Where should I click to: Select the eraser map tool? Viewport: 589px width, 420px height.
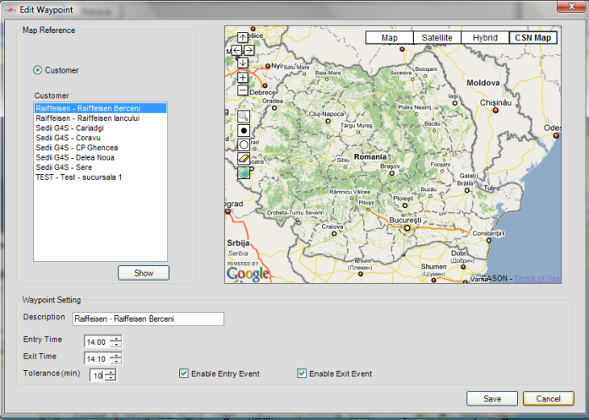pos(243,159)
